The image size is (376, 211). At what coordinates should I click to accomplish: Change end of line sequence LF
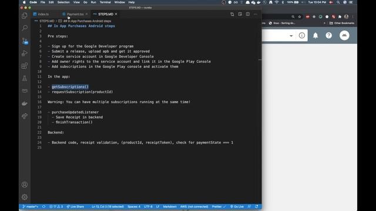[x=157, y=206]
